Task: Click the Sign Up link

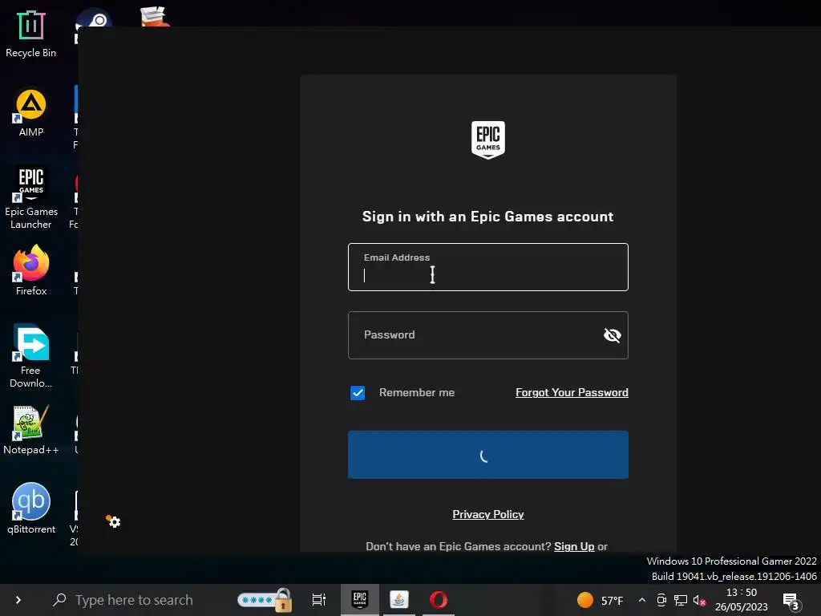Action: point(574,546)
